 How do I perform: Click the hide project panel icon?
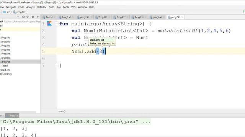point(38,17)
